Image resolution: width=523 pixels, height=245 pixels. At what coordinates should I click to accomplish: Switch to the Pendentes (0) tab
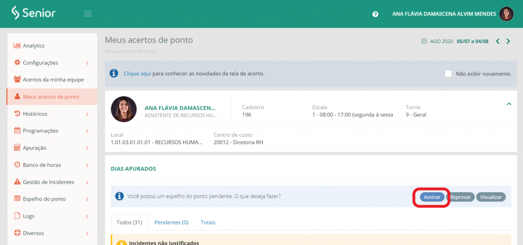point(171,222)
